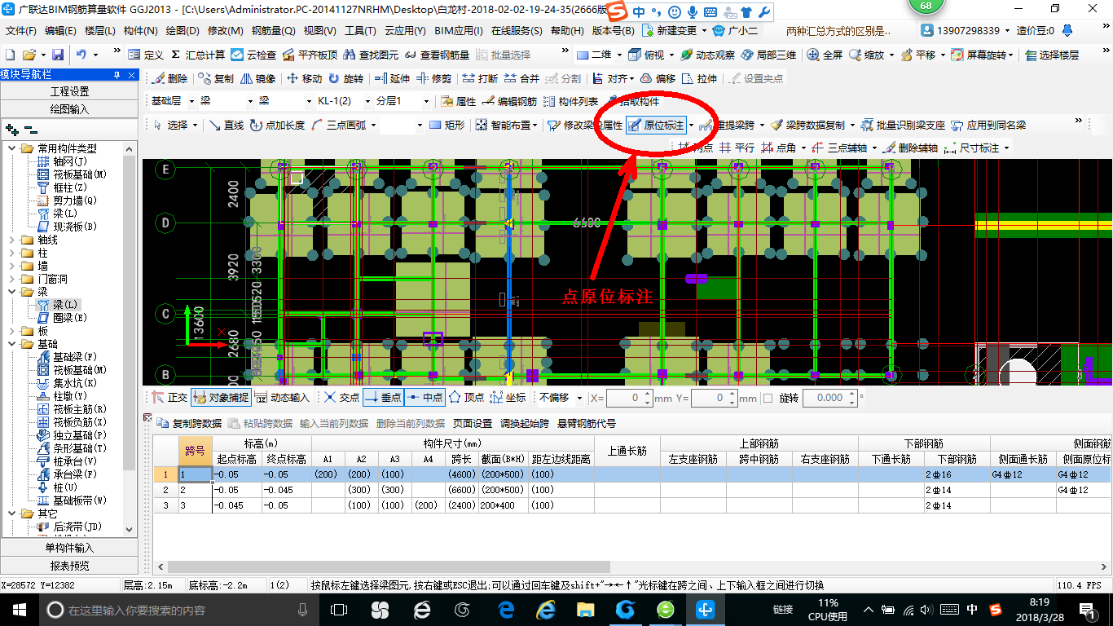Click the 汇总计算 sum icon

[175, 55]
